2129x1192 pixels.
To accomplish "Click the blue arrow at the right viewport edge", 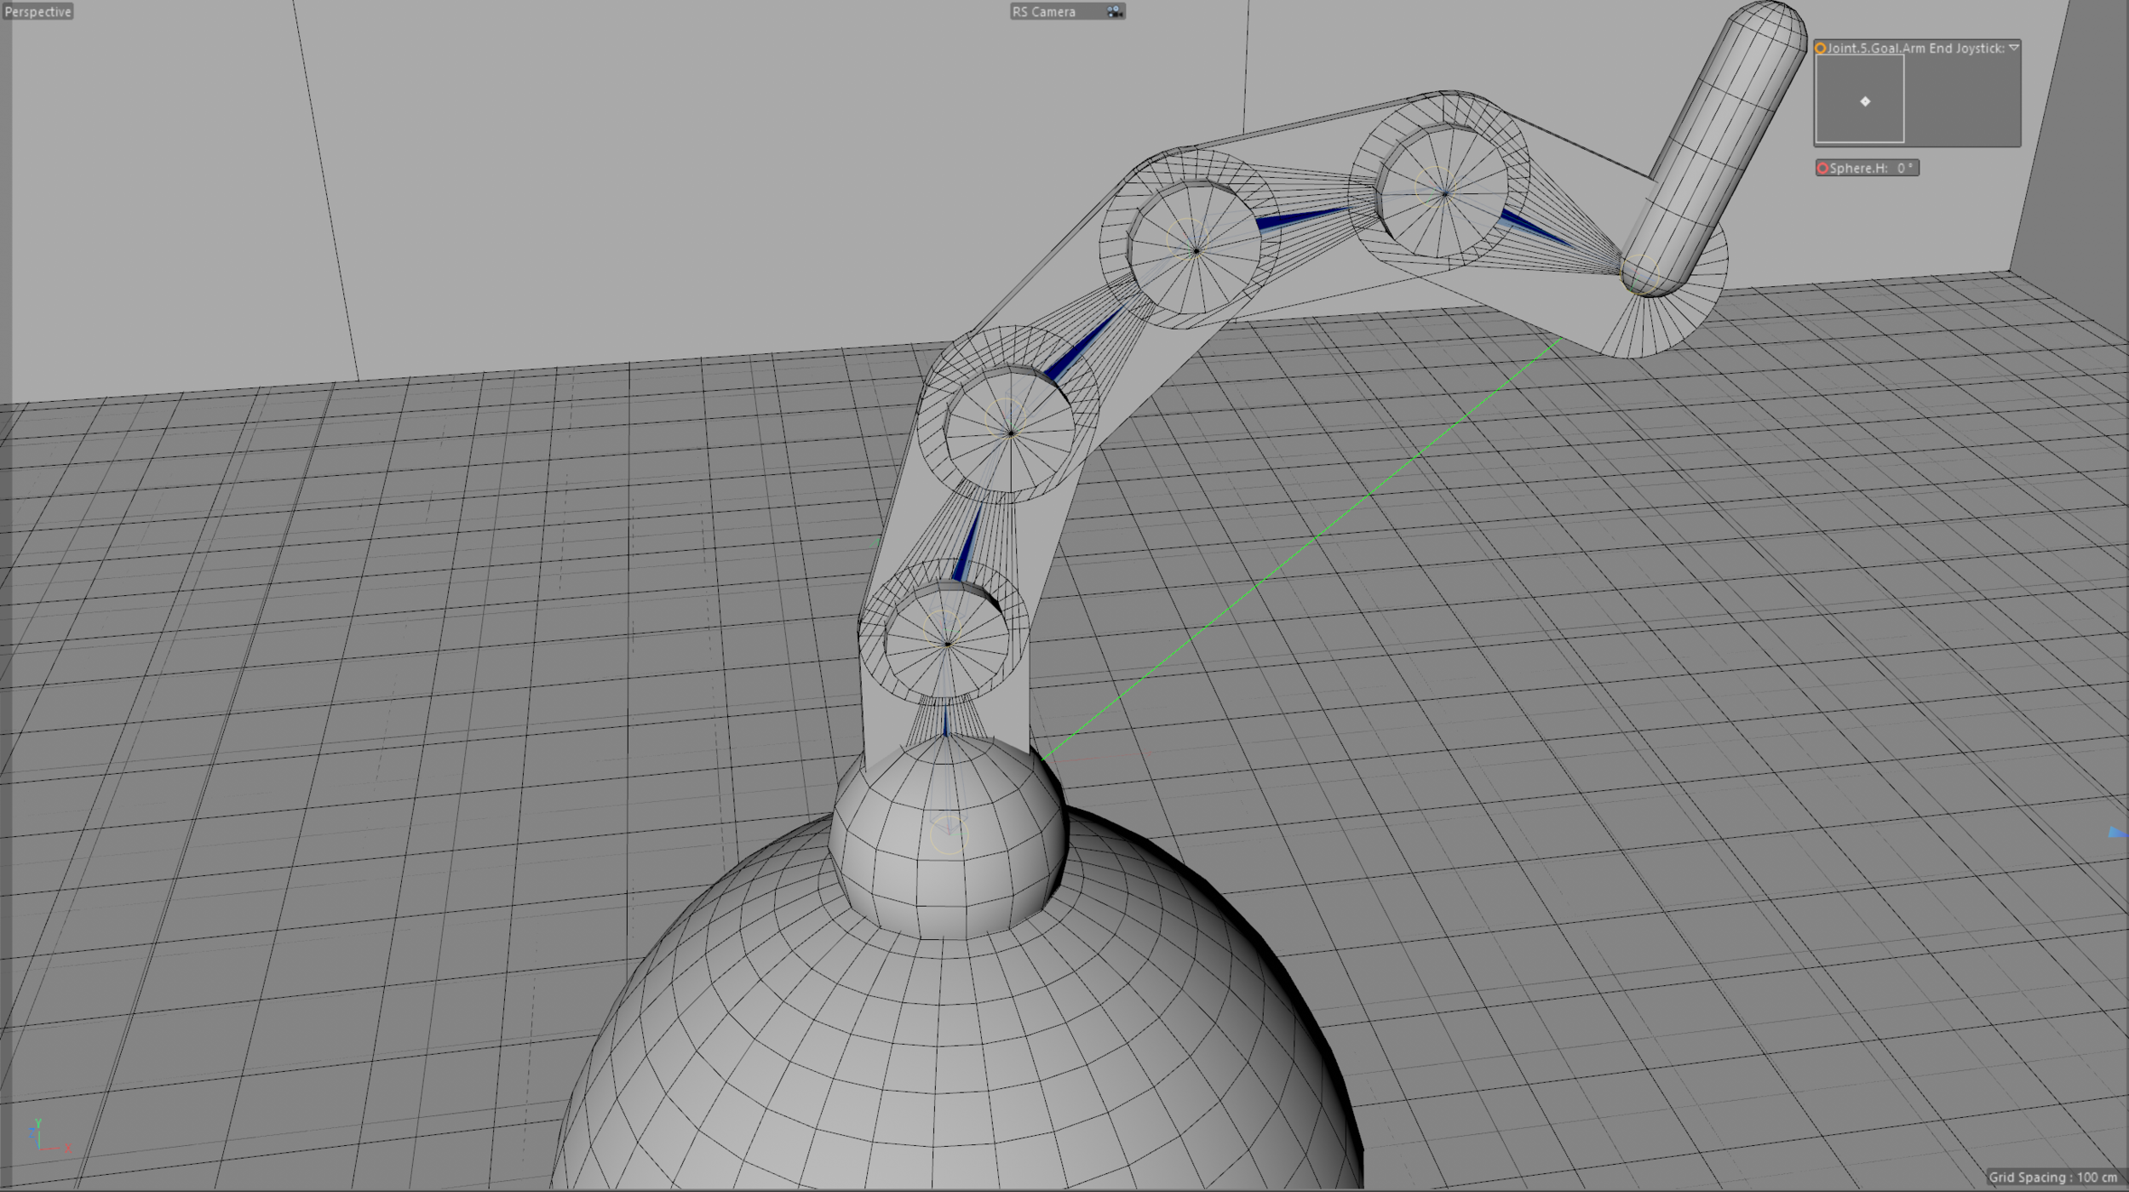I will [2115, 833].
